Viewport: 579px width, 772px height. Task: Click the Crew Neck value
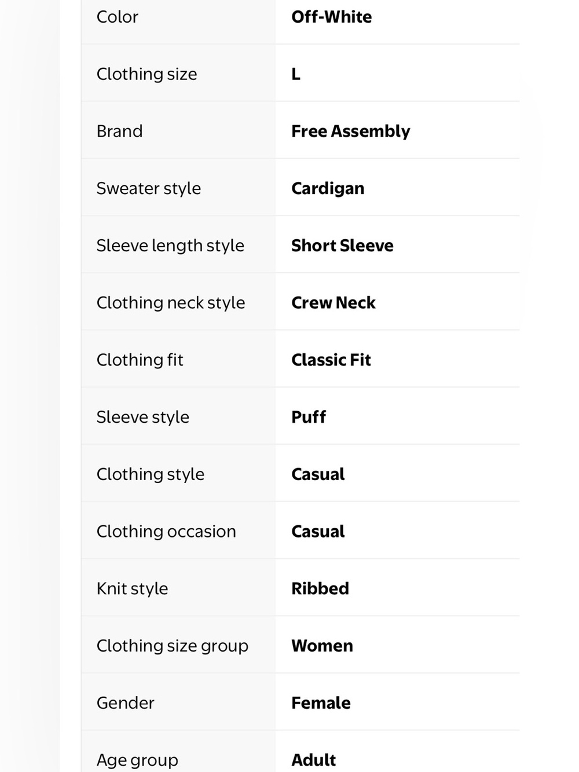[x=334, y=303]
